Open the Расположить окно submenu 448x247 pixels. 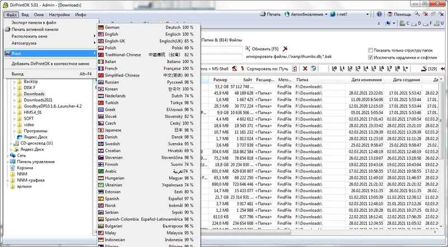click(52, 36)
